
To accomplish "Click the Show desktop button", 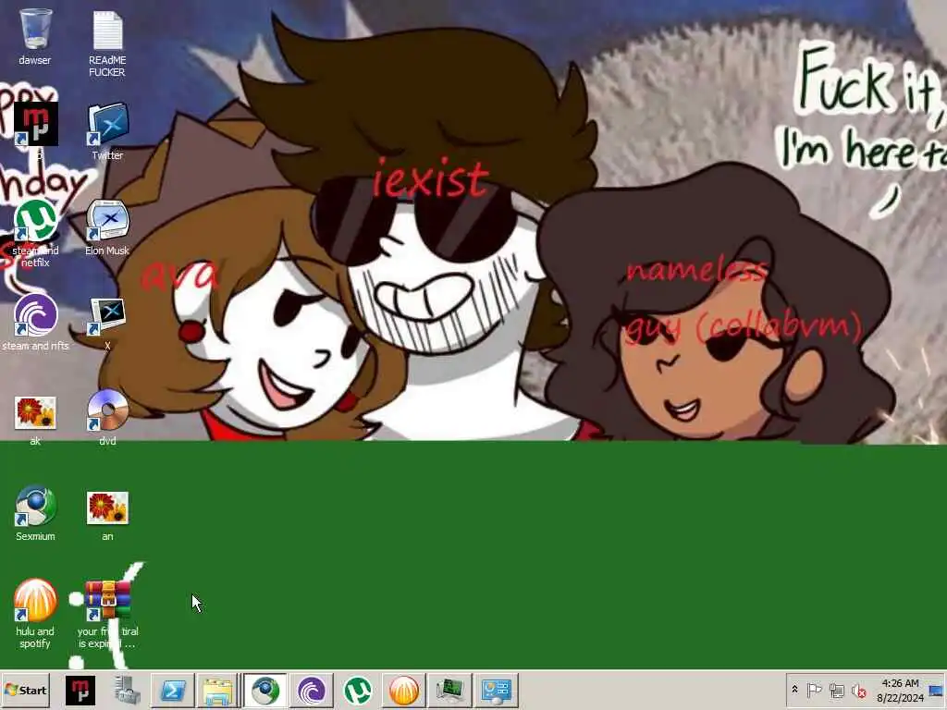I will click(x=938, y=690).
